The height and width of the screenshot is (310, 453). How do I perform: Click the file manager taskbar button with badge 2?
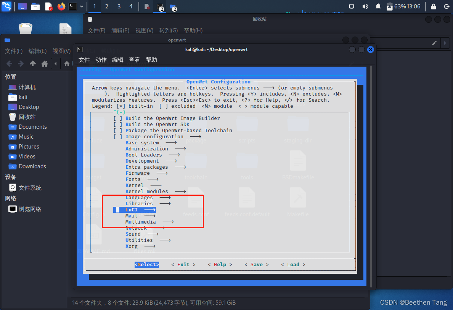tap(173, 7)
